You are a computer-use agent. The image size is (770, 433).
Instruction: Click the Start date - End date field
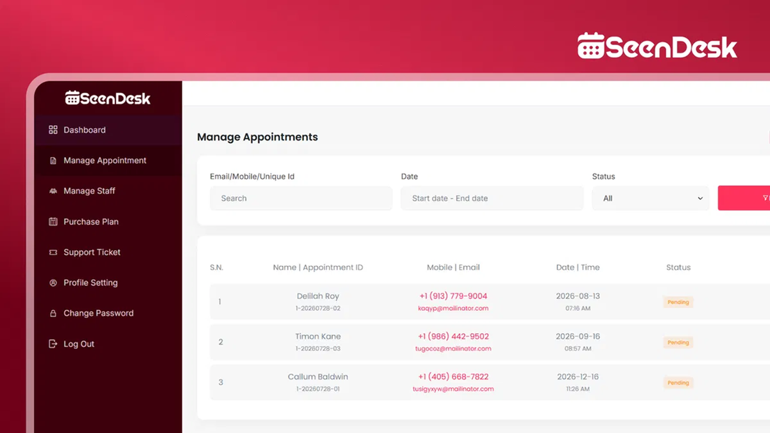pos(492,198)
